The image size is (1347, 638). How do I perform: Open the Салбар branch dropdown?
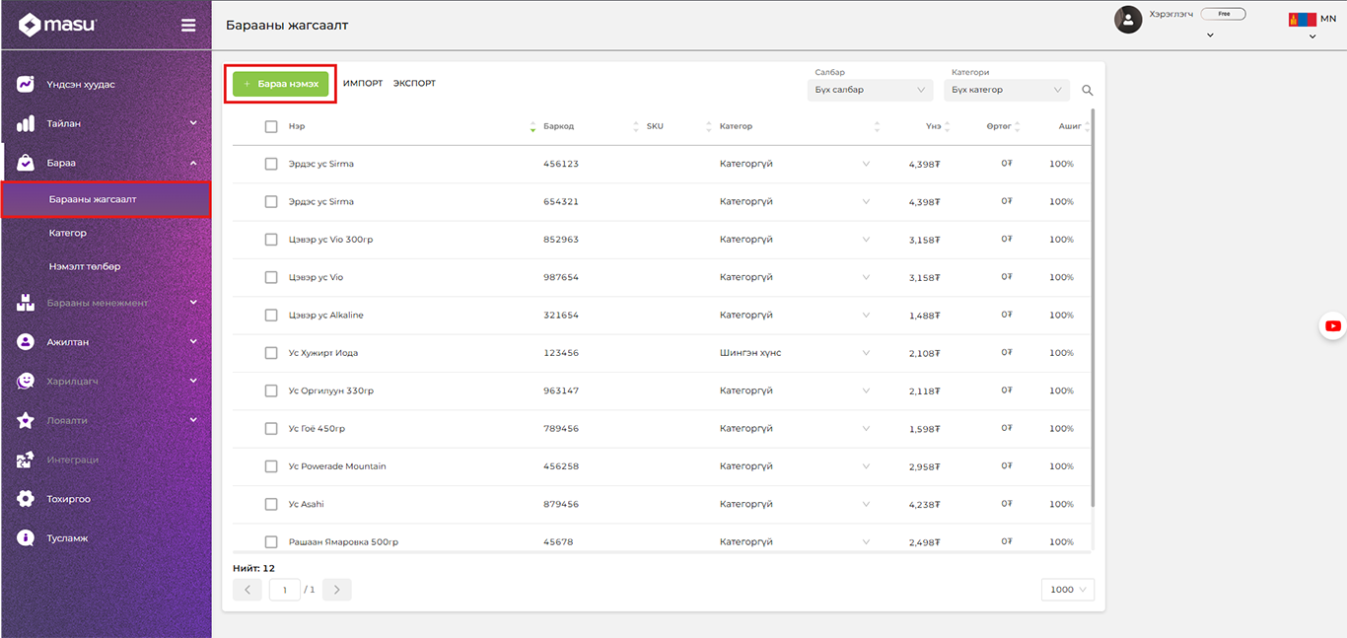869,90
